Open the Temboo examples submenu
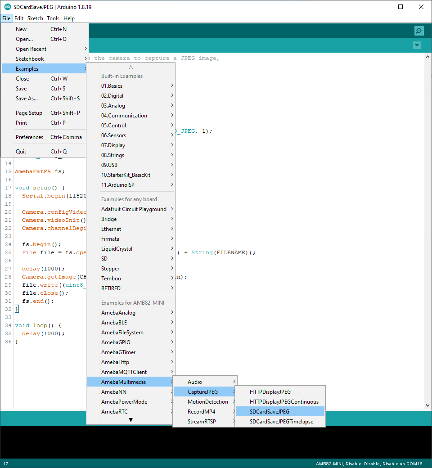This screenshot has height=468, width=432. click(x=131, y=278)
